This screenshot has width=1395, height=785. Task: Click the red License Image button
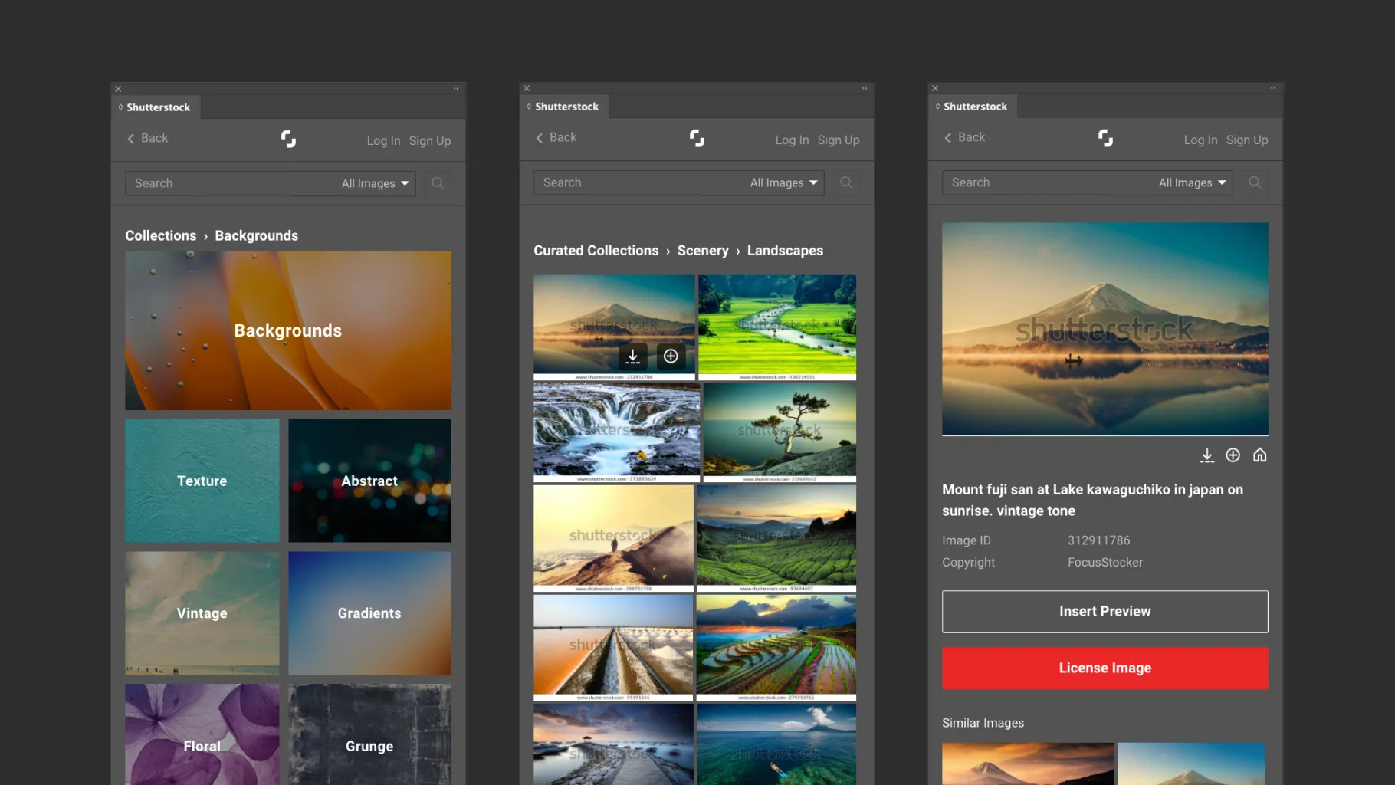pos(1105,668)
